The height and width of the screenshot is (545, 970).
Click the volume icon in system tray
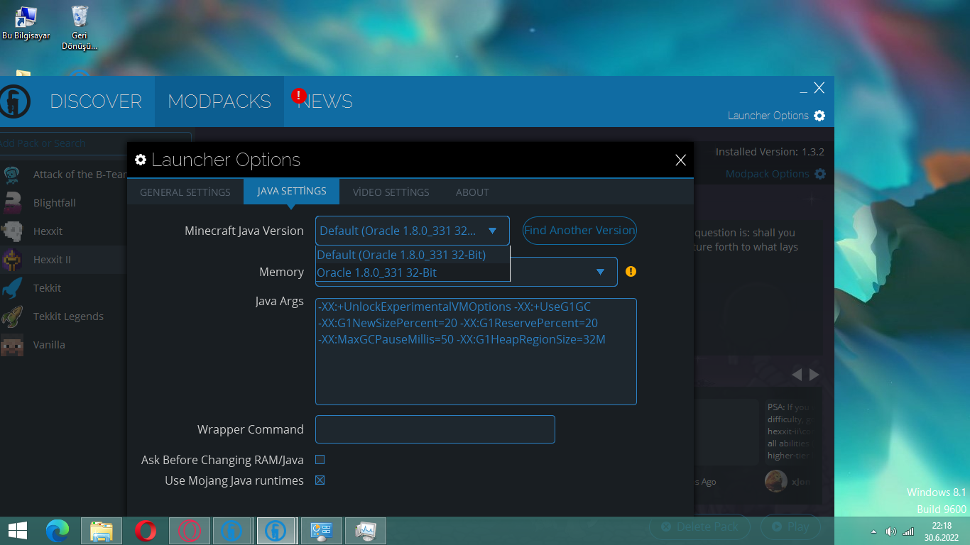890,531
